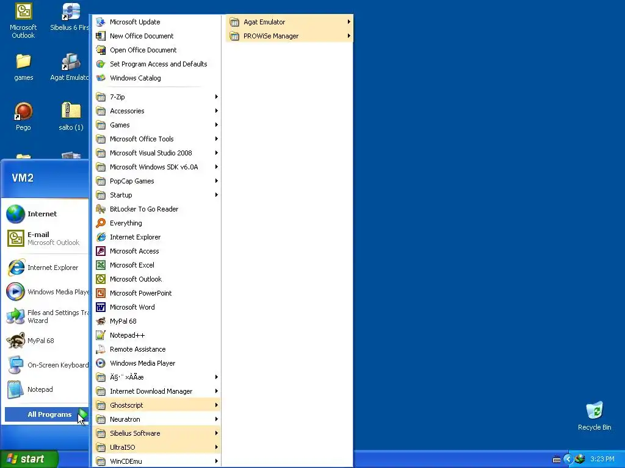Click the New Office Document icon

(101, 36)
